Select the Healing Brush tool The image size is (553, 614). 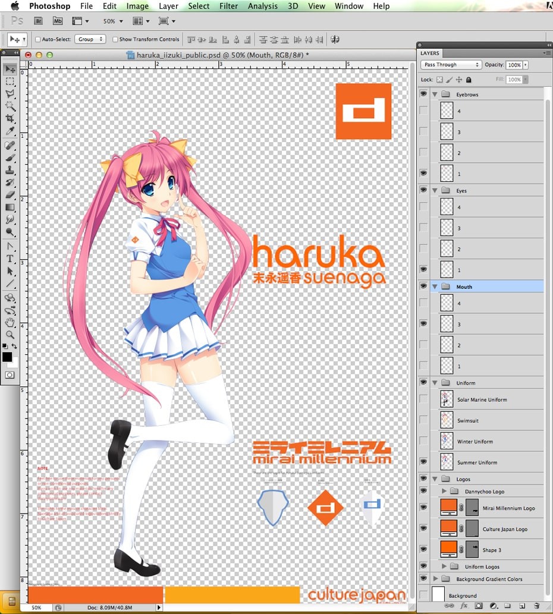10,146
